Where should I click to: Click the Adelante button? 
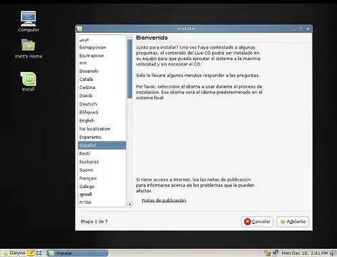[293, 221]
